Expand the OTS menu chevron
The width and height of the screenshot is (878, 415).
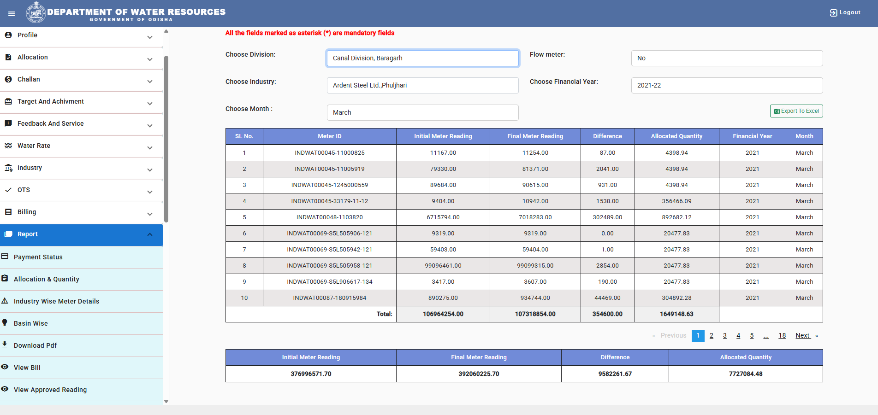pyautogui.click(x=150, y=192)
